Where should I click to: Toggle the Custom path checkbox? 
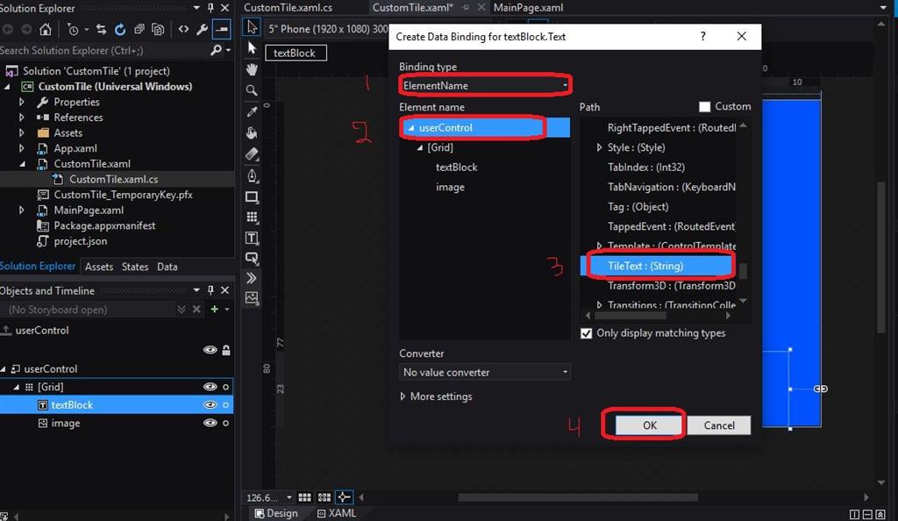[x=704, y=106]
